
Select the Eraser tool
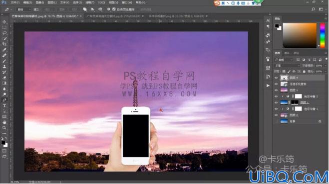[x=4, y=78]
